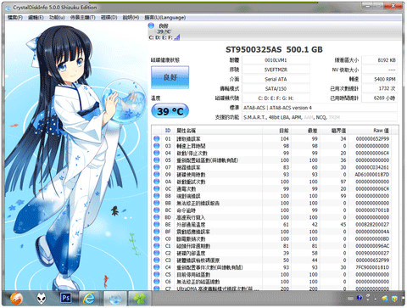Click the status orb for attribute 0C
The height and width of the screenshot is (308, 407).
click(x=156, y=188)
